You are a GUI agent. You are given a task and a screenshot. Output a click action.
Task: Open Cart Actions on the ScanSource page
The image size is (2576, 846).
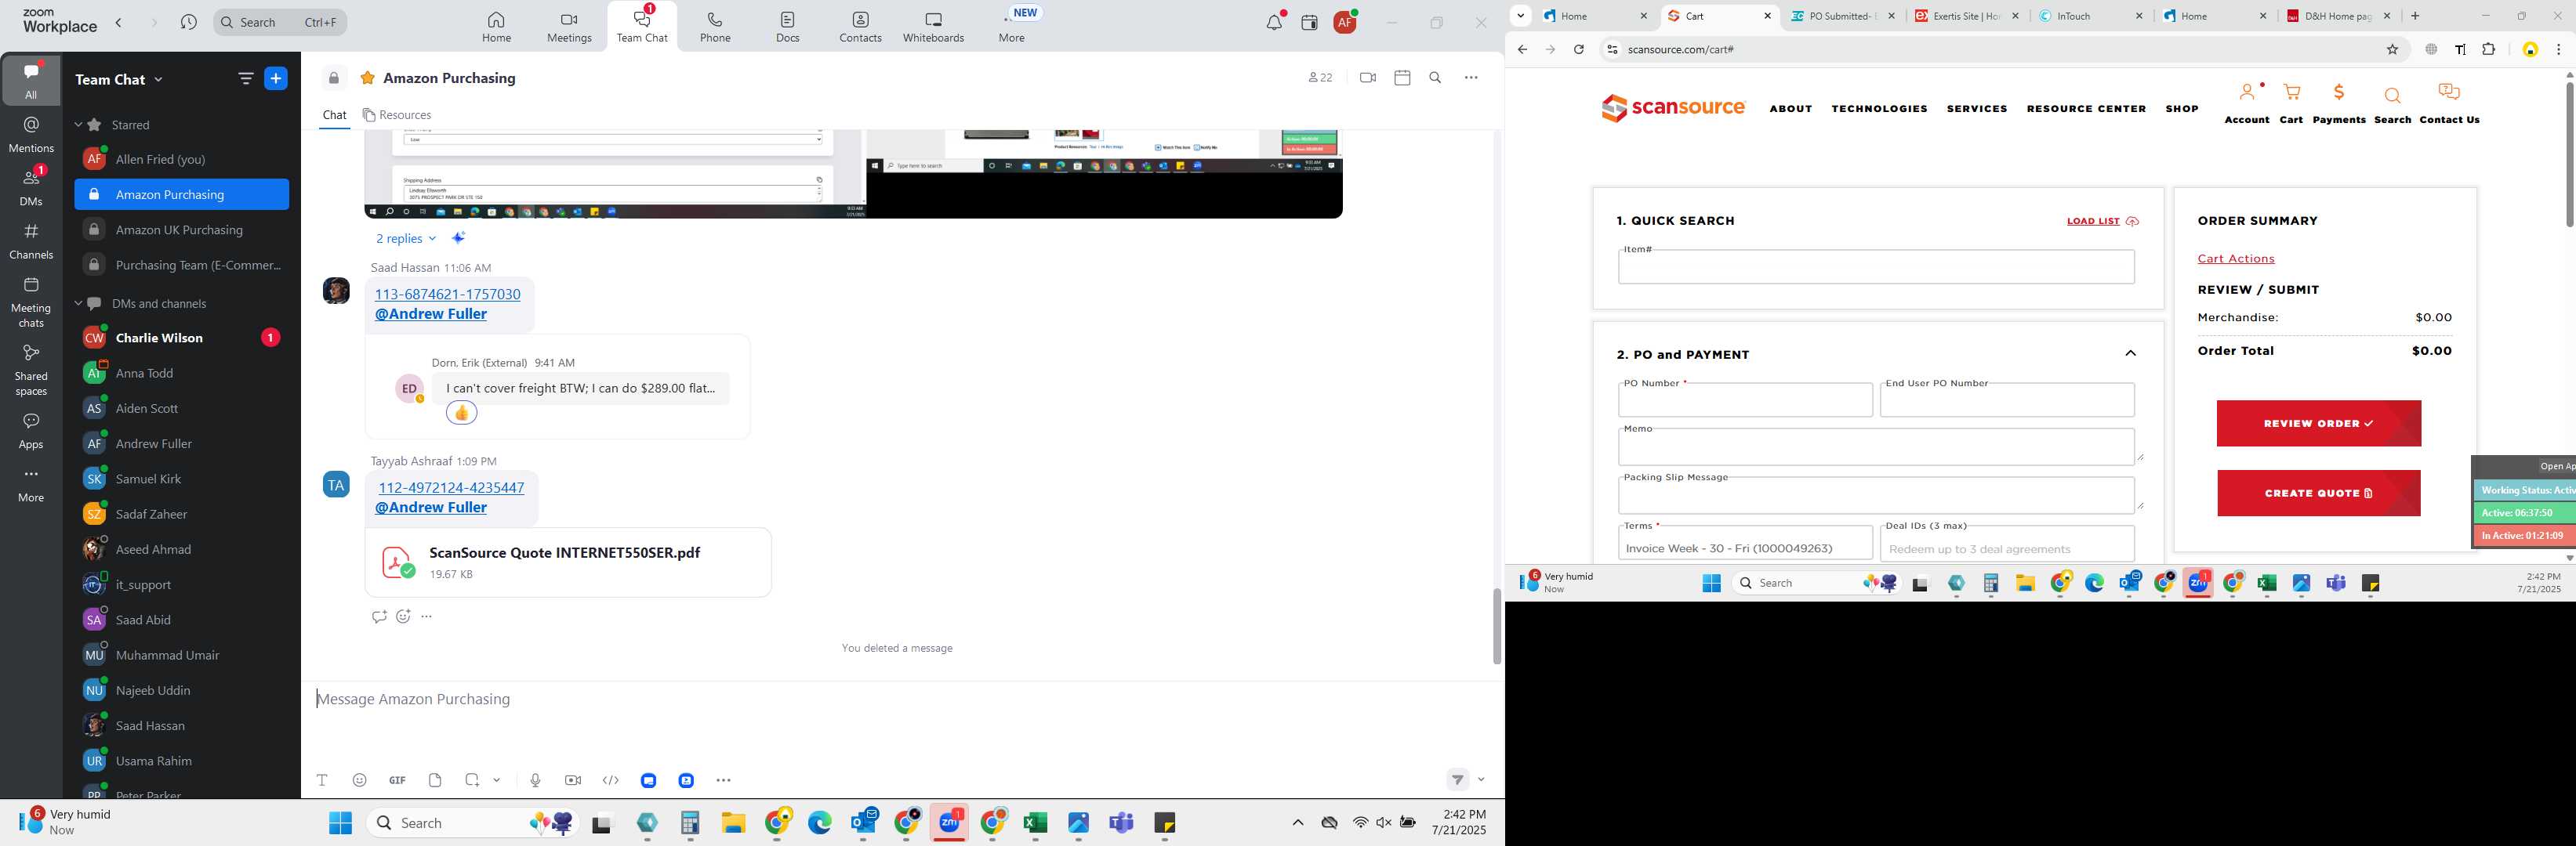click(2236, 258)
